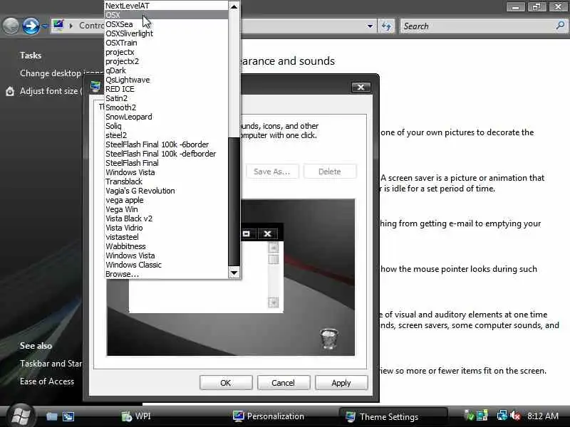Select SnowLeopard theme
Image resolution: width=570 pixels, height=427 pixels.
(x=167, y=117)
